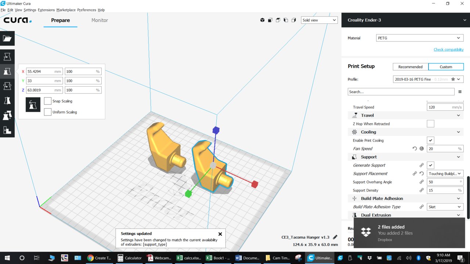The height and width of the screenshot is (264, 470).
Task: Open the Per Model Settings tool
Action: click(7, 115)
